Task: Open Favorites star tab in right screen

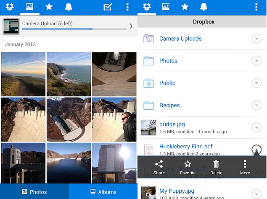Action: pos(185,7)
